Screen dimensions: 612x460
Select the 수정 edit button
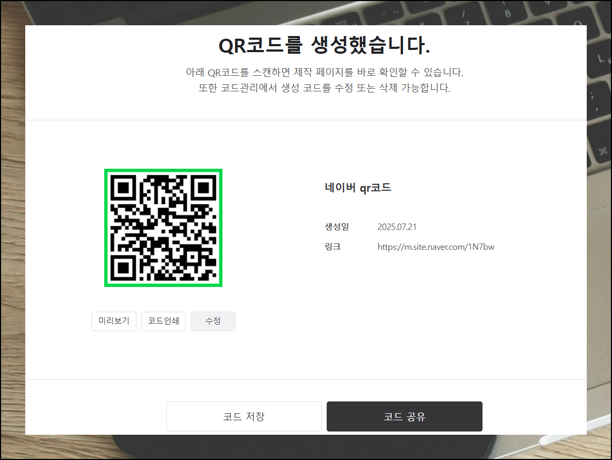(213, 321)
